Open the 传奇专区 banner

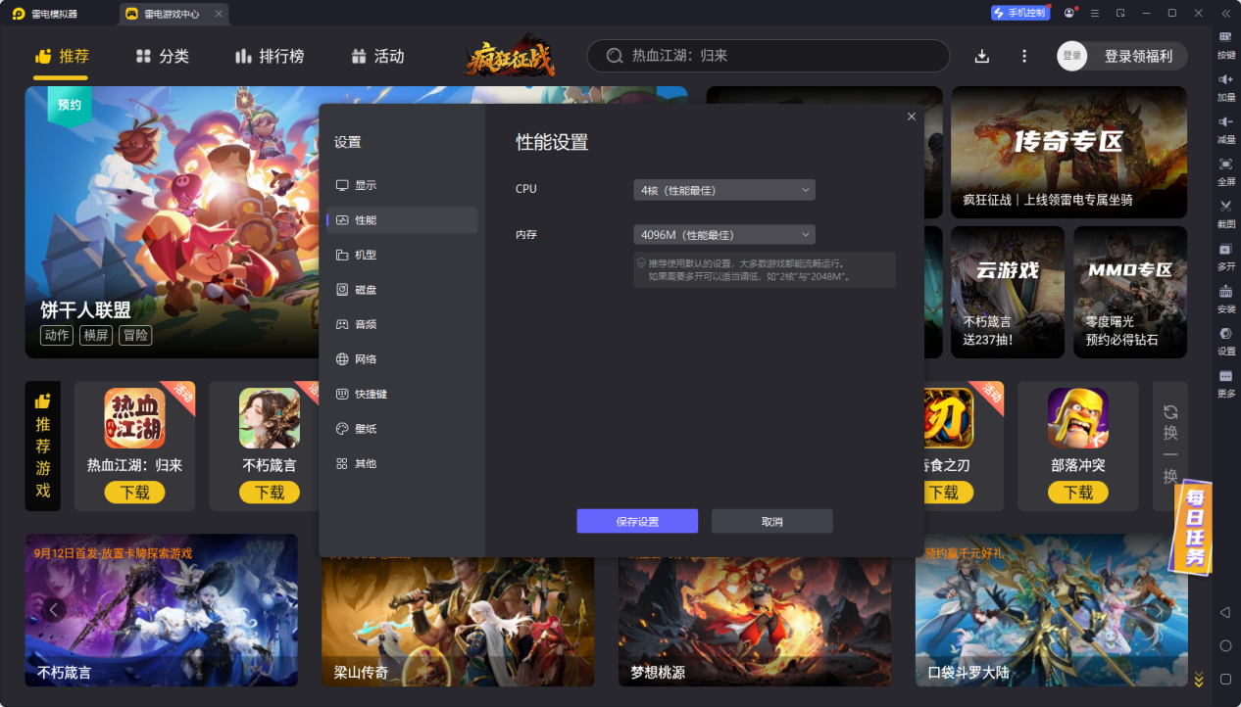[1069, 152]
